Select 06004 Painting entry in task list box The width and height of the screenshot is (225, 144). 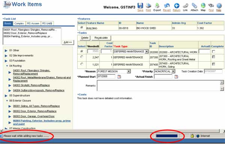click(28, 36)
